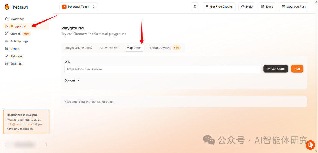Open the account three-dot menu

[x=46, y=144]
